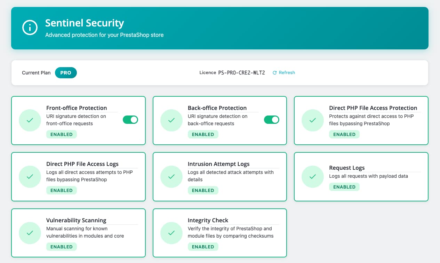Click the info icon in the Sentinel Security header

[x=30, y=27]
